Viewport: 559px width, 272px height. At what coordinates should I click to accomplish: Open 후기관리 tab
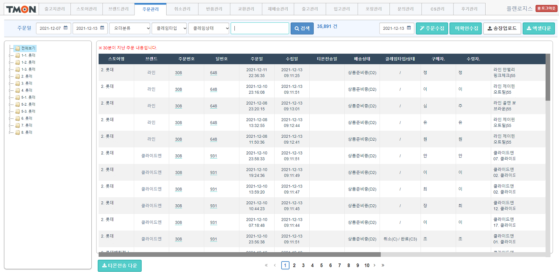click(x=470, y=9)
